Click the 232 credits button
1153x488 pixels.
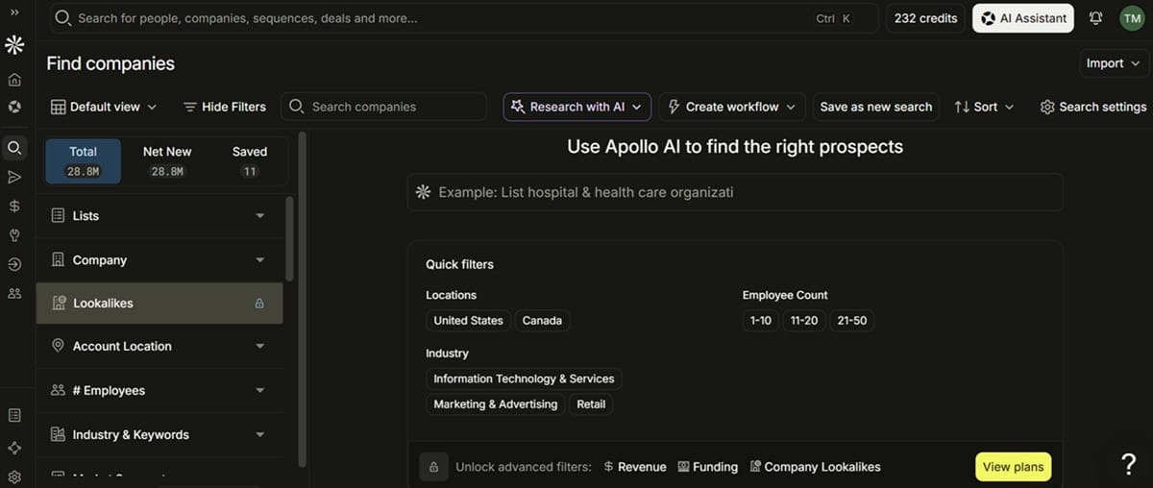pos(926,18)
